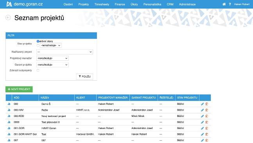253x143 pixels.
Task: Open chart icon for 001.GOR HAVIT Gor Test row
Action: pos(9,134)
